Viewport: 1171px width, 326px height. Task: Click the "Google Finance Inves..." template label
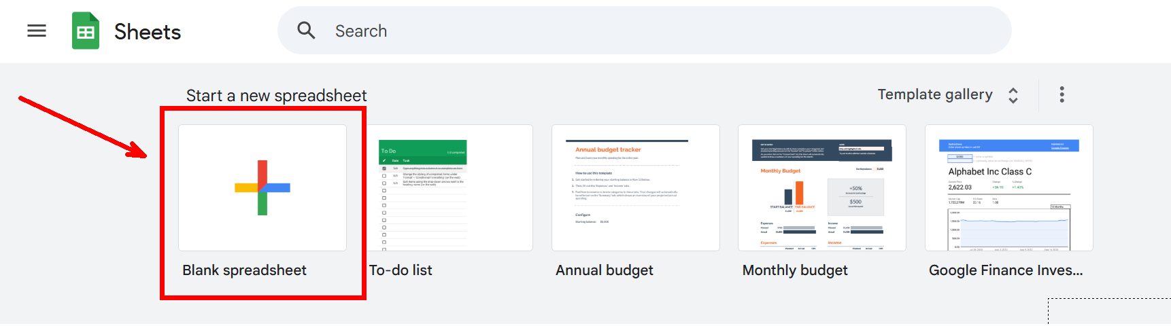pyautogui.click(x=1005, y=270)
